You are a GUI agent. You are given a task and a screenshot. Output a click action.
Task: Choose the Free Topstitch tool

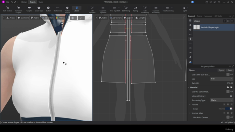[115, 9]
